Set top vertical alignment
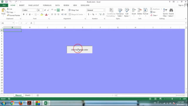188x106 pixels. [x=52, y=10]
